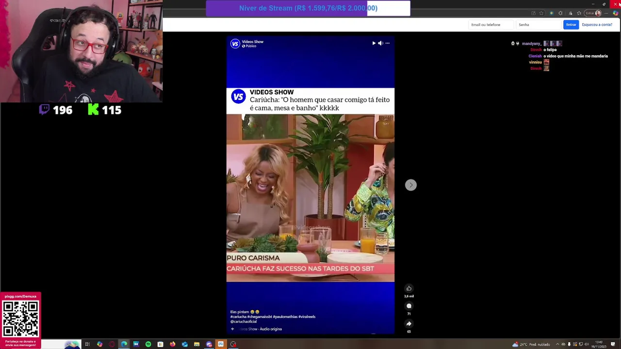Click the blue Entrar login button
The image size is (621, 349).
point(571,25)
